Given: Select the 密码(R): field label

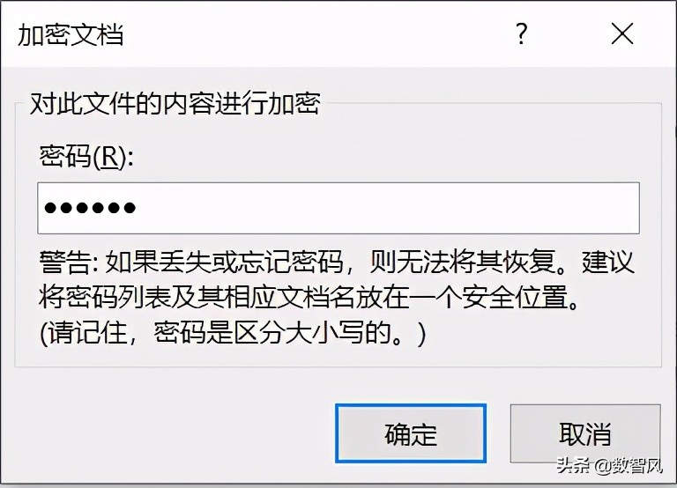Looking at the screenshot, I should (86, 156).
